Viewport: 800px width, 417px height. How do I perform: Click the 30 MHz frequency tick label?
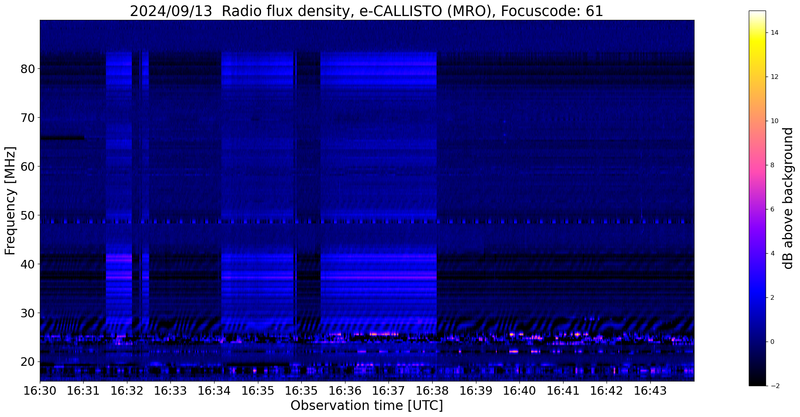point(28,313)
